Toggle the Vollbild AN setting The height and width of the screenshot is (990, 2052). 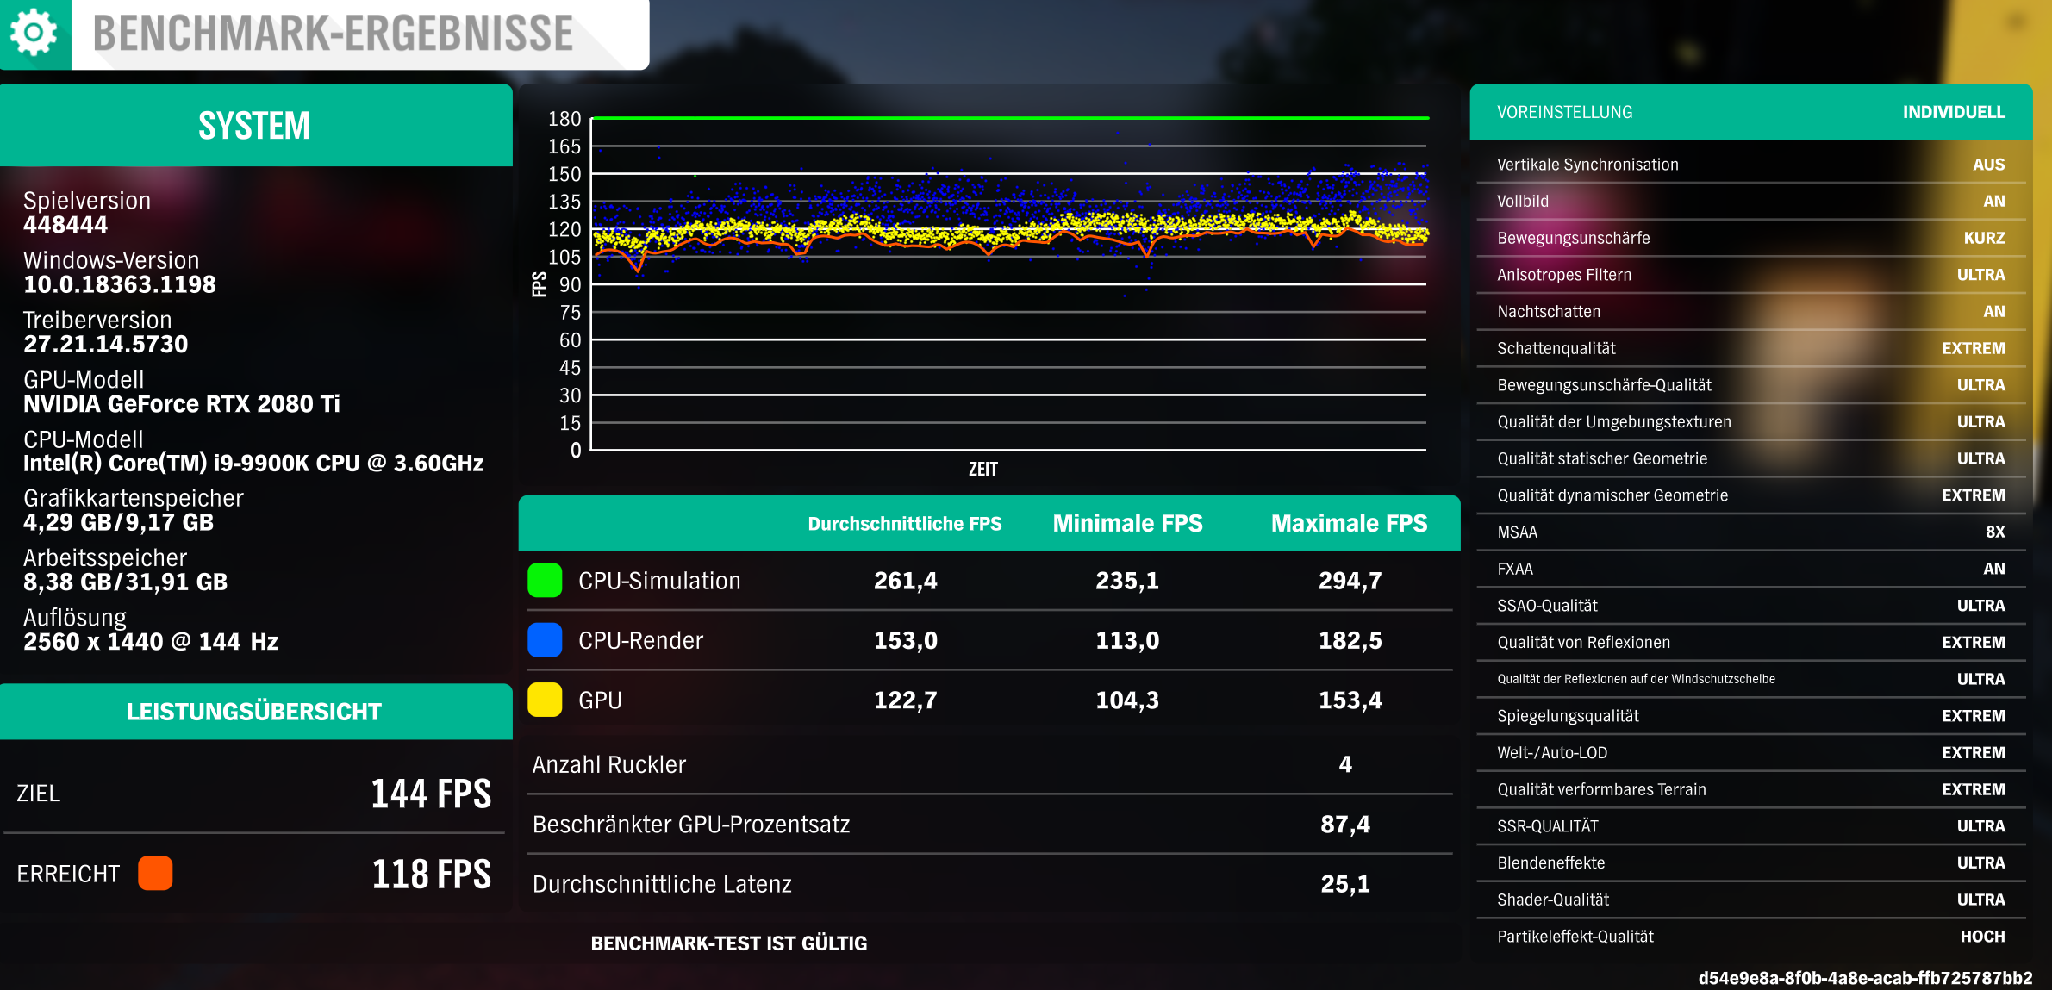point(1993,202)
